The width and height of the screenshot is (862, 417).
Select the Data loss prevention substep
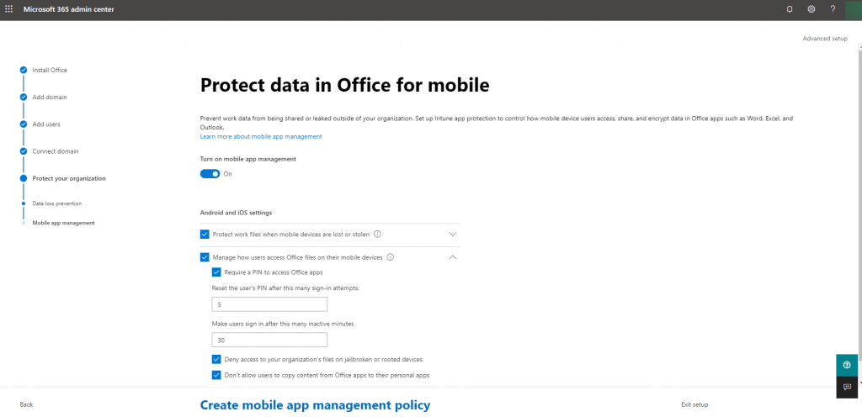[56, 203]
